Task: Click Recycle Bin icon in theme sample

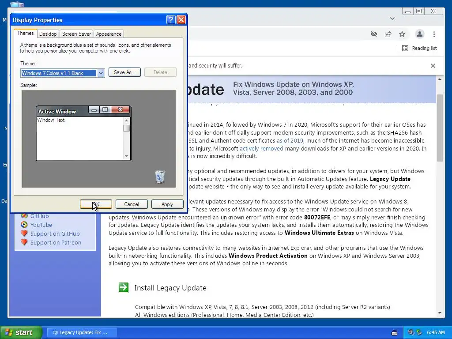Action: [160, 177]
